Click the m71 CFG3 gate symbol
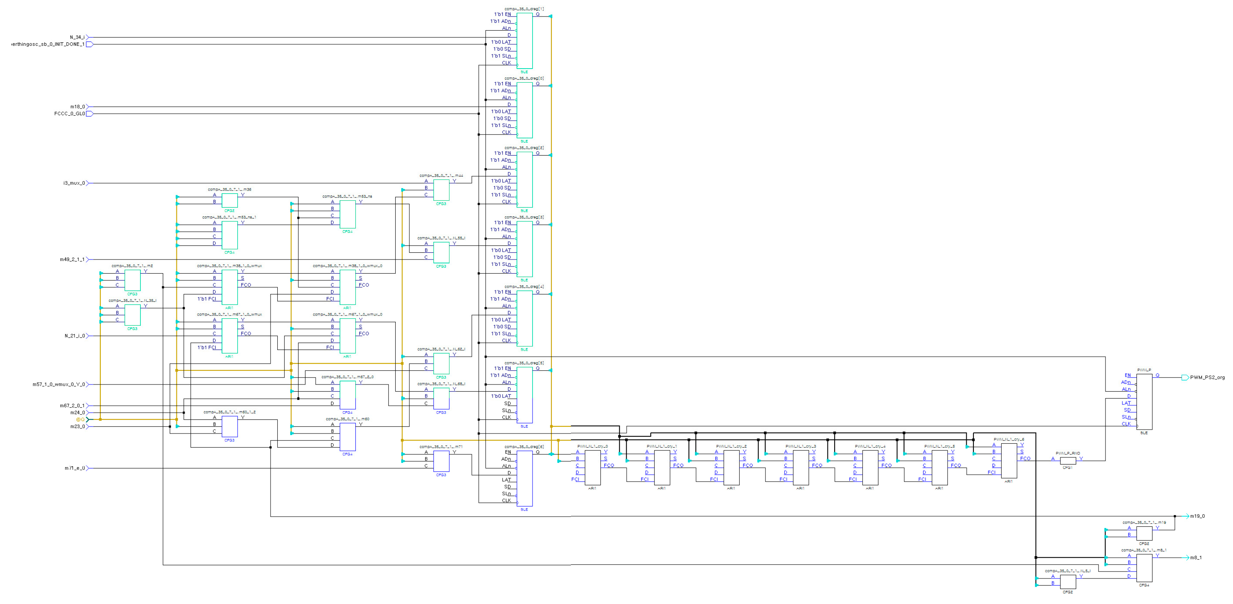The image size is (1233, 604). pos(441,461)
